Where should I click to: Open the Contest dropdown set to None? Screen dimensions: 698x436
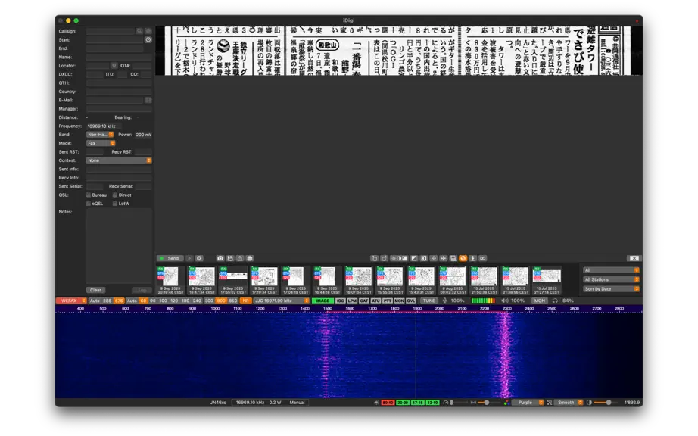(119, 160)
